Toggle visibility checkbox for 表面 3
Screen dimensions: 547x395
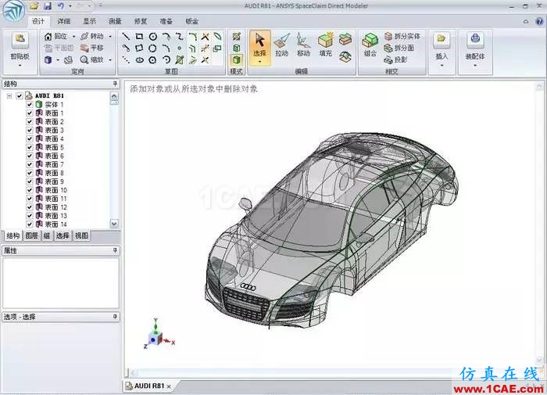pyautogui.click(x=30, y=131)
